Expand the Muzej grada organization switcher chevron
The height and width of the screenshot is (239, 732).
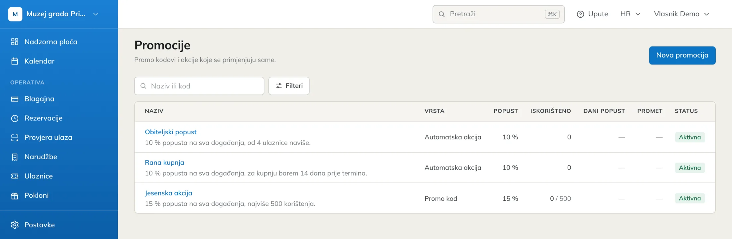tap(95, 14)
